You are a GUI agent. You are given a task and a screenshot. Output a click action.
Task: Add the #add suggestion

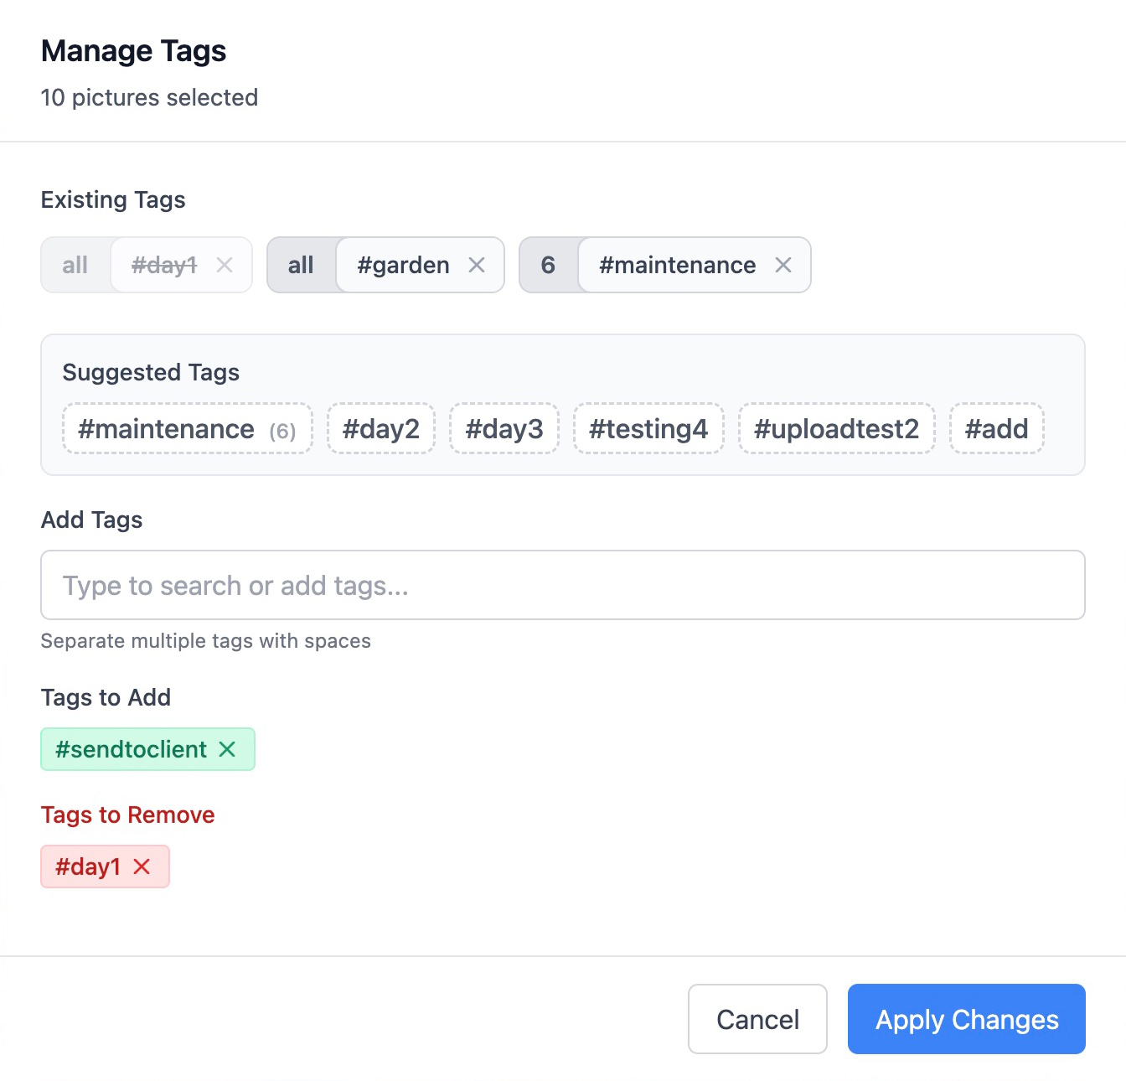point(996,428)
